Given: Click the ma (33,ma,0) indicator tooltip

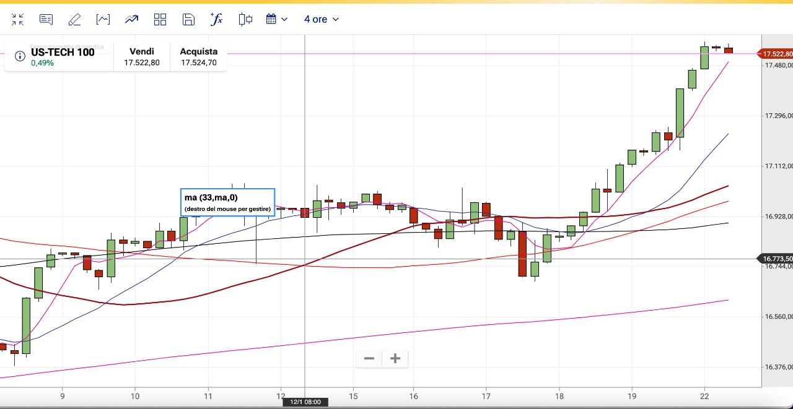Looking at the screenshot, I should click(227, 202).
